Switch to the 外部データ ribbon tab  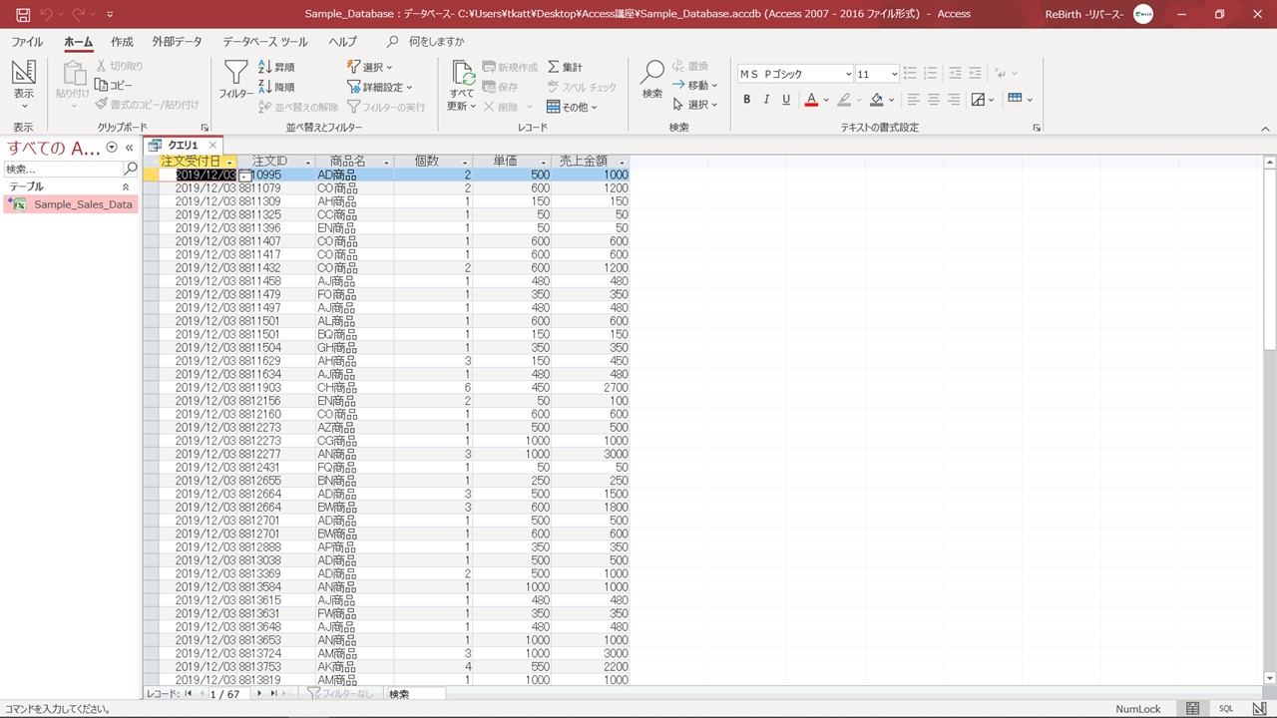[x=177, y=42]
